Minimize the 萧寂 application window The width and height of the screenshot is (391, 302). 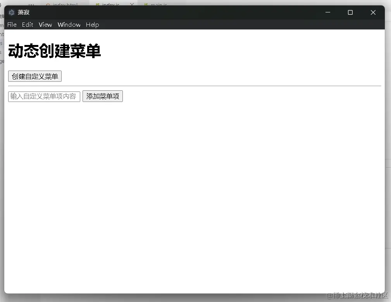(327, 12)
